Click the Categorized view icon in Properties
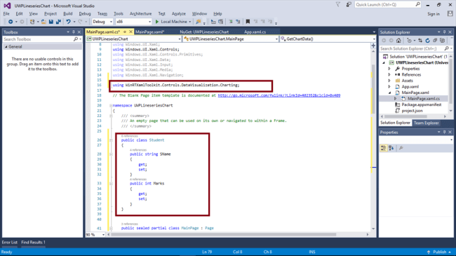This screenshot has height=256, width=456. (384, 148)
